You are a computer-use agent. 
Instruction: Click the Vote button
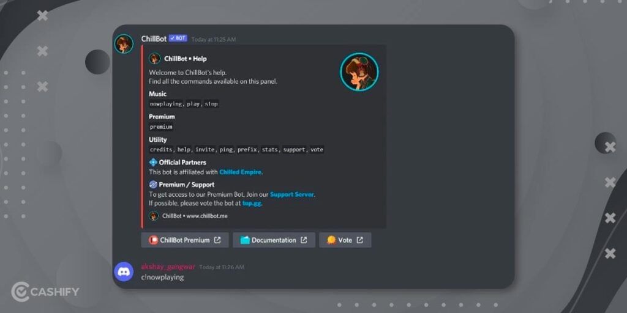point(345,240)
